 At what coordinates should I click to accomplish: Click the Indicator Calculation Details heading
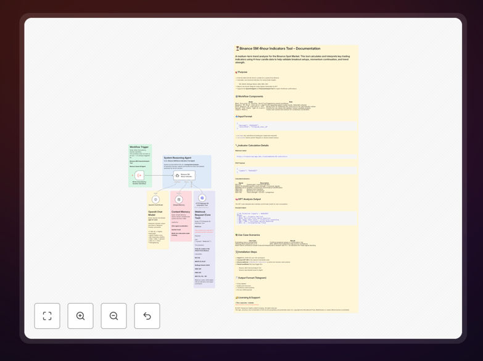(x=252, y=145)
